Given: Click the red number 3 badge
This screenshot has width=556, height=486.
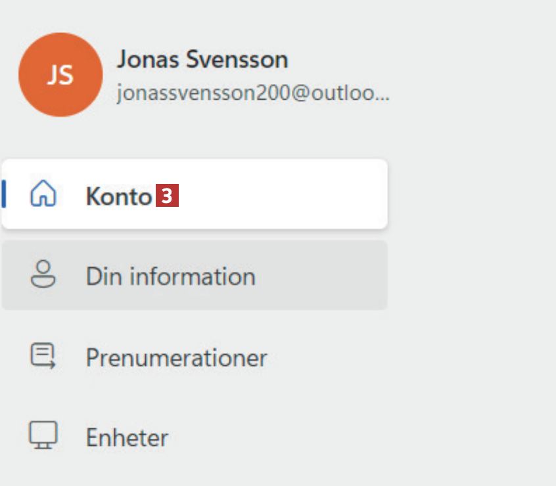Looking at the screenshot, I should [x=167, y=196].
